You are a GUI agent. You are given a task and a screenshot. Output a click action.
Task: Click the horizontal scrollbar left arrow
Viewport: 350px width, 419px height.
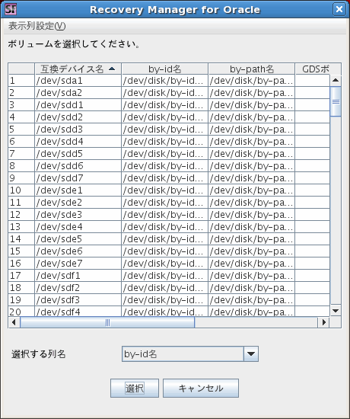coord(14,322)
